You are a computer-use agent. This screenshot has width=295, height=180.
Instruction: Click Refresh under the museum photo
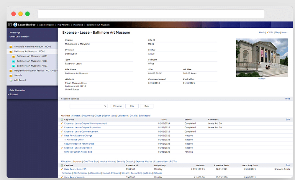(x=262, y=79)
